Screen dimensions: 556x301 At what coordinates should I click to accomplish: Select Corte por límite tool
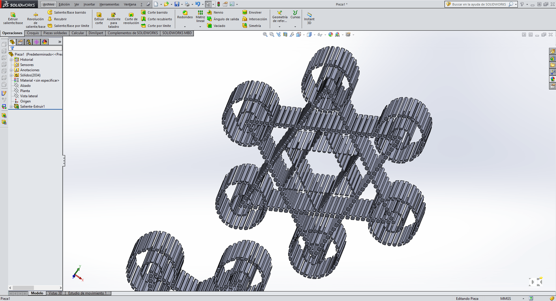(156, 26)
